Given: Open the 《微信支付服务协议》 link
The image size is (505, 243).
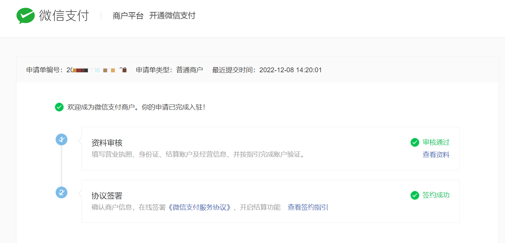Looking at the screenshot, I should (x=199, y=207).
